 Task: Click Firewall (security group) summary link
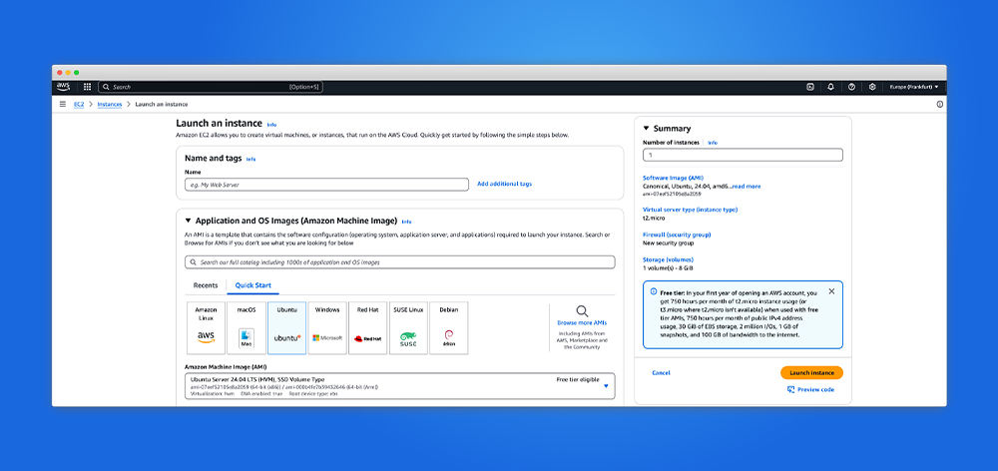(677, 235)
